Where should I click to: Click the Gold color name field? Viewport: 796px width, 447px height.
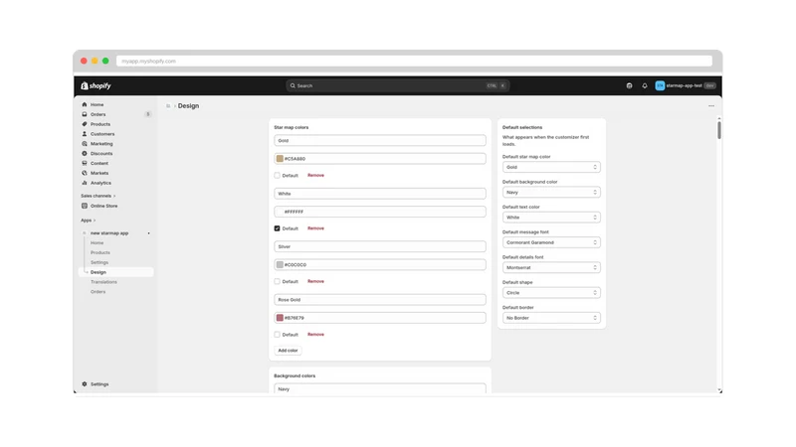click(x=380, y=140)
